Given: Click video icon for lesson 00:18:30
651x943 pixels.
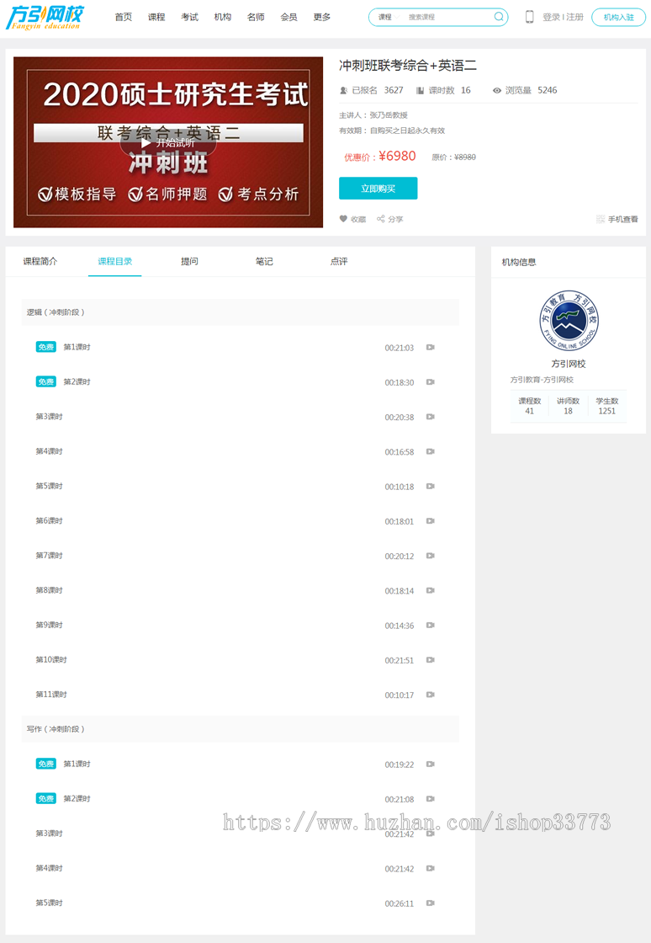Looking at the screenshot, I should 431,382.
